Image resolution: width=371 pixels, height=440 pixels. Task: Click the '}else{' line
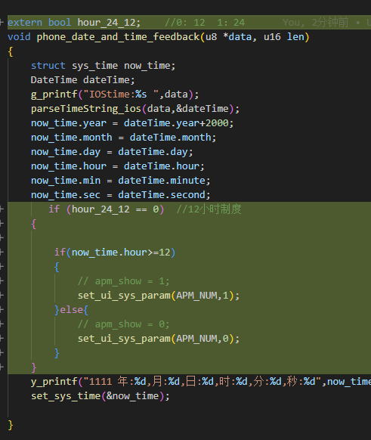coord(71,310)
